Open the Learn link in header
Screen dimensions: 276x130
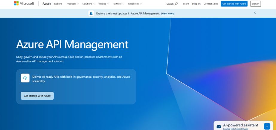pos(186,4)
